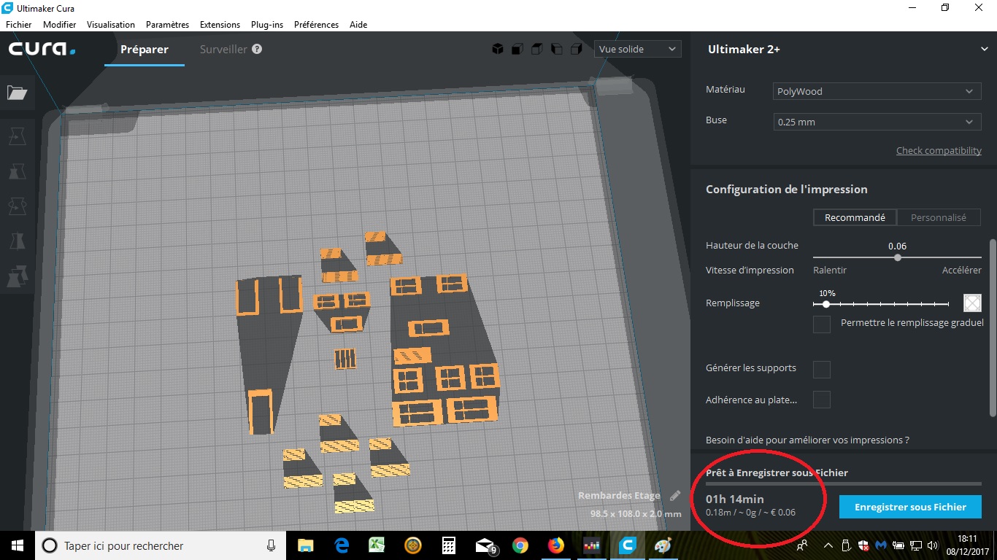997x560 pixels.
Task: Click the 01h 14min print time estimate
Action: coord(735,499)
